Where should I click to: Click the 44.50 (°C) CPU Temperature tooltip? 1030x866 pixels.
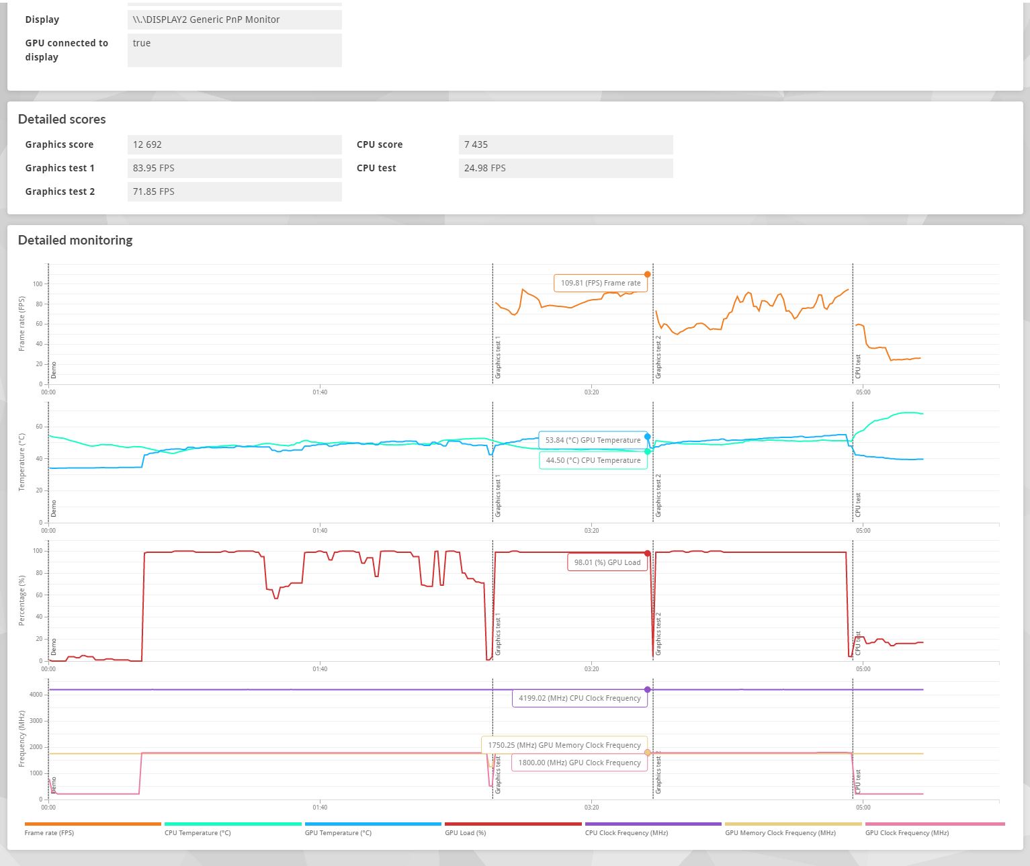(x=593, y=460)
